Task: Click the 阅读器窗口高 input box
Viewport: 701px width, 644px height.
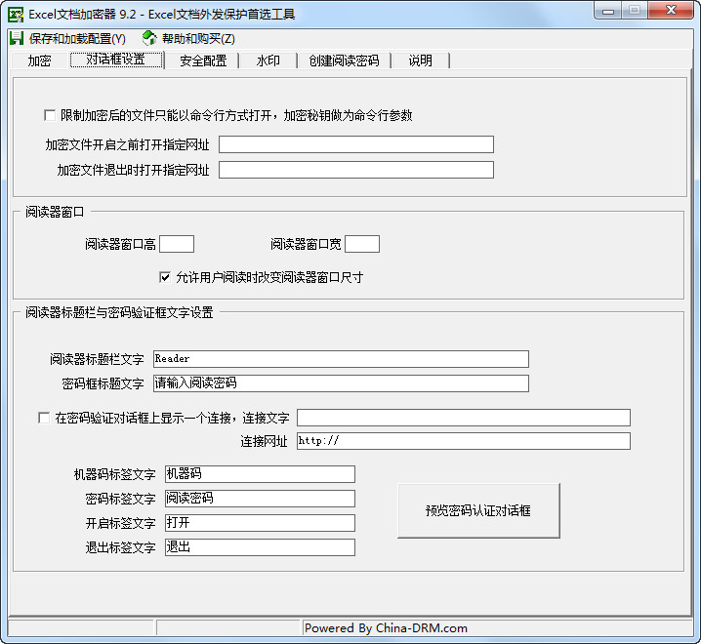Action: click(x=177, y=244)
